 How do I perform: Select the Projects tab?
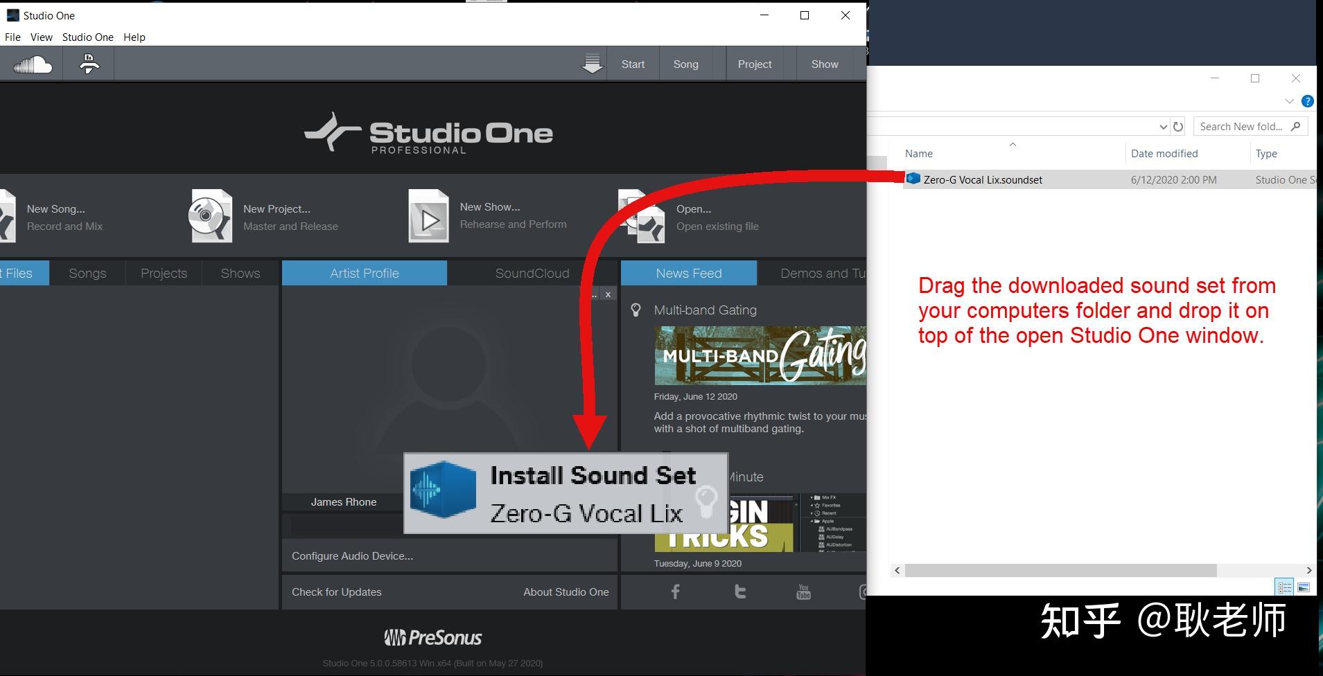(x=164, y=274)
